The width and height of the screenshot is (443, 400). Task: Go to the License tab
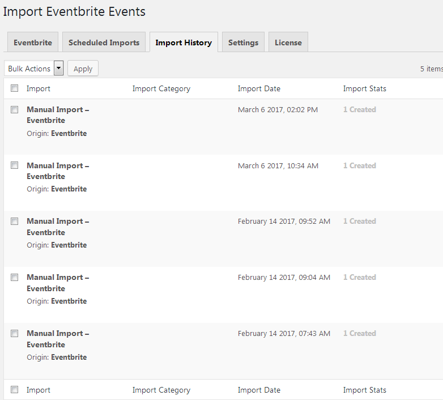(x=288, y=42)
